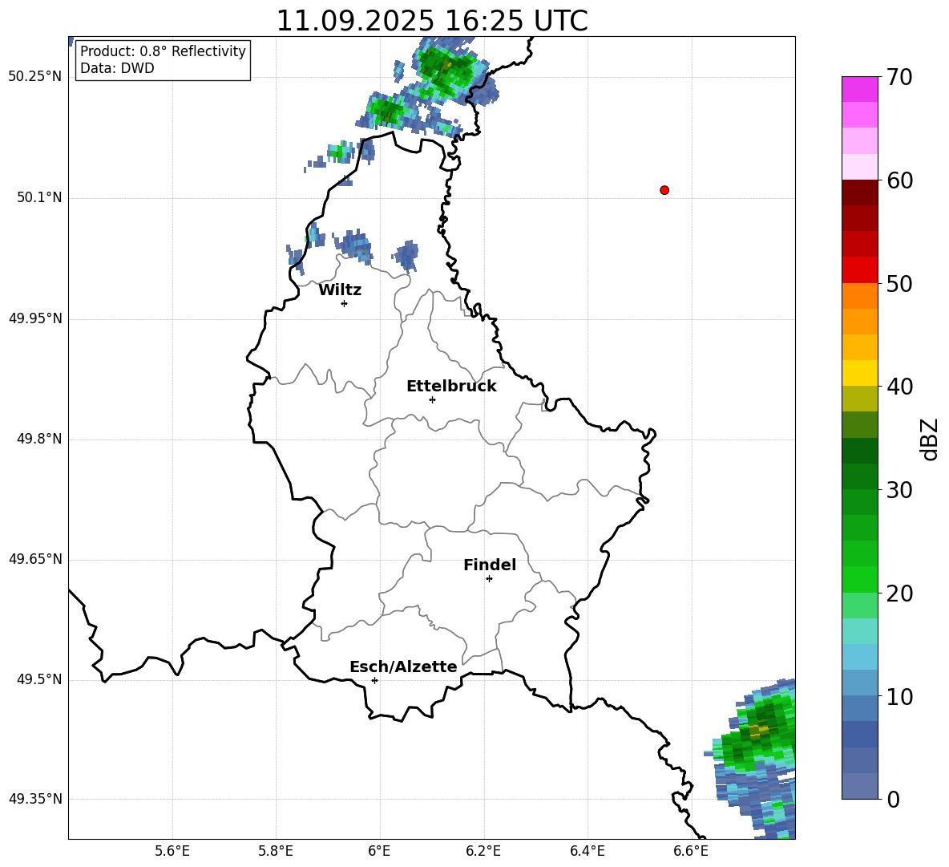949x867 pixels.
Task: Click the cross marker below the Findel label
Action: point(489,579)
